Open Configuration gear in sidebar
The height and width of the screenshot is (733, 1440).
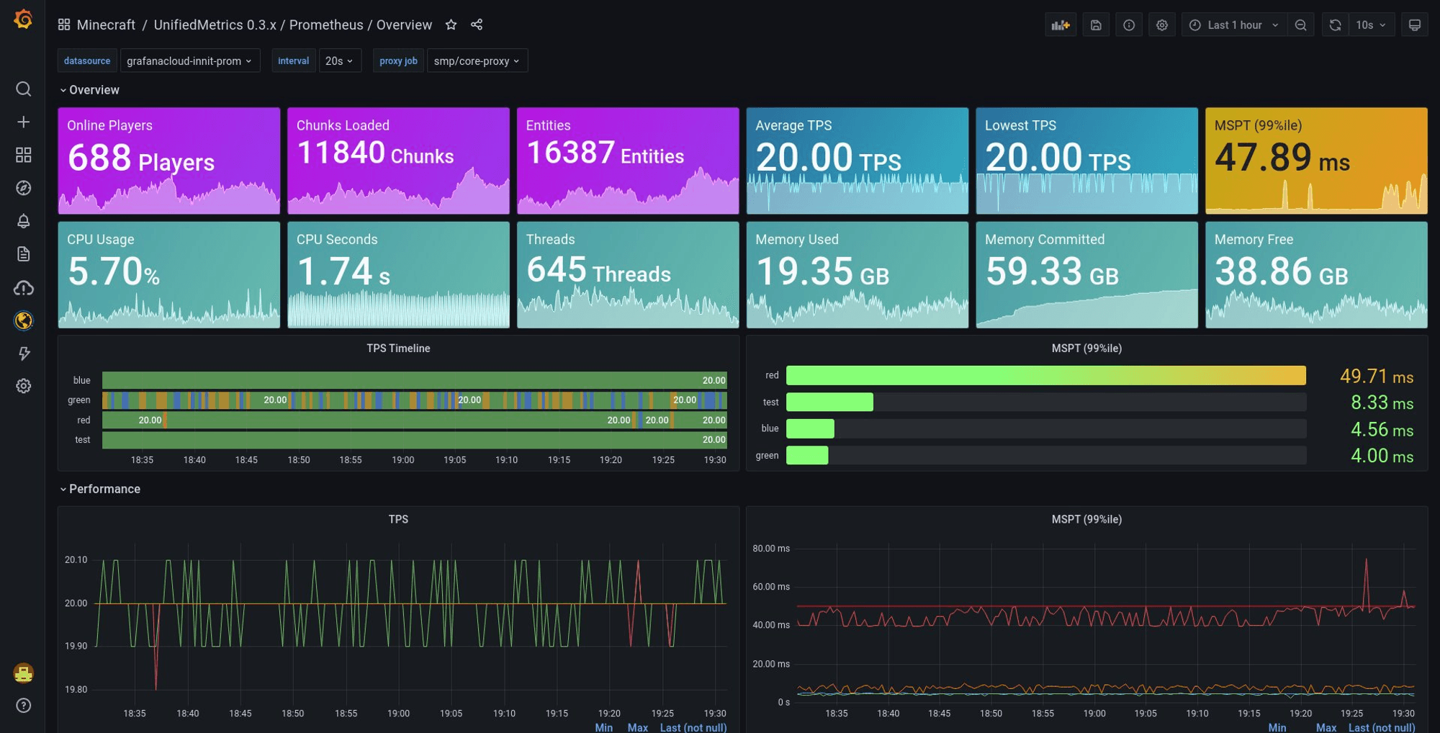pyautogui.click(x=23, y=386)
